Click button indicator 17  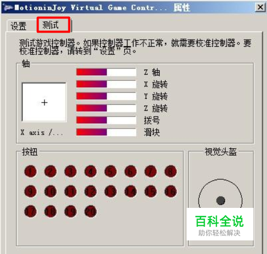[30, 212]
